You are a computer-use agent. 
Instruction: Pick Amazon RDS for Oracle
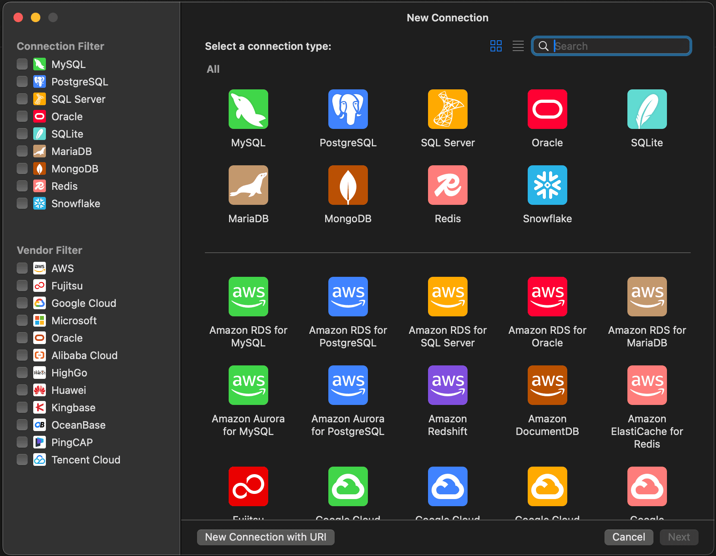[547, 297]
